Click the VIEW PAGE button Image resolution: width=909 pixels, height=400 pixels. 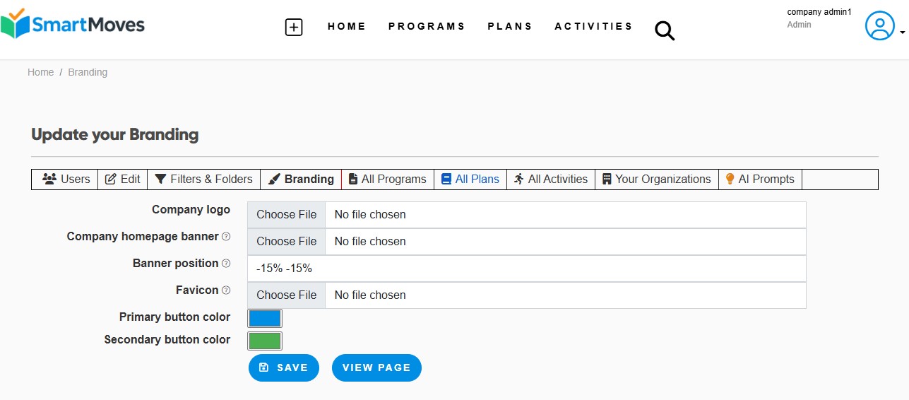pyautogui.click(x=376, y=367)
